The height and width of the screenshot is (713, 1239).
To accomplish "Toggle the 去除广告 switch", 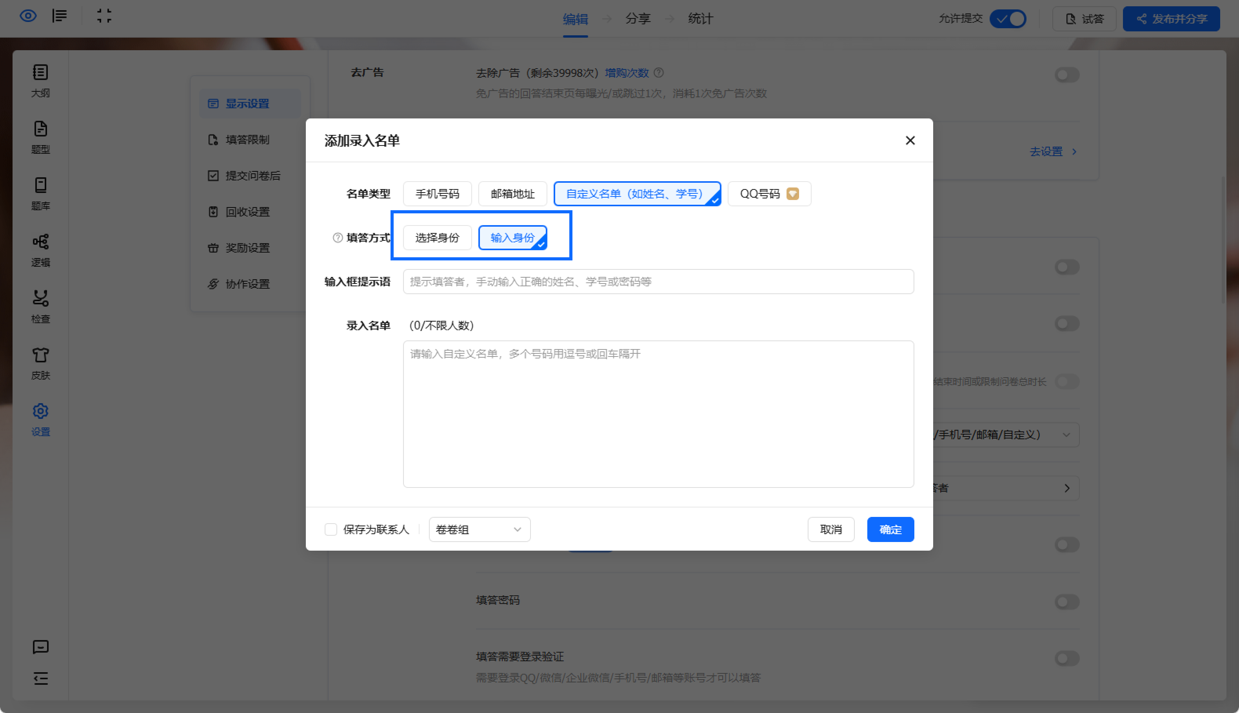I will click(1067, 75).
